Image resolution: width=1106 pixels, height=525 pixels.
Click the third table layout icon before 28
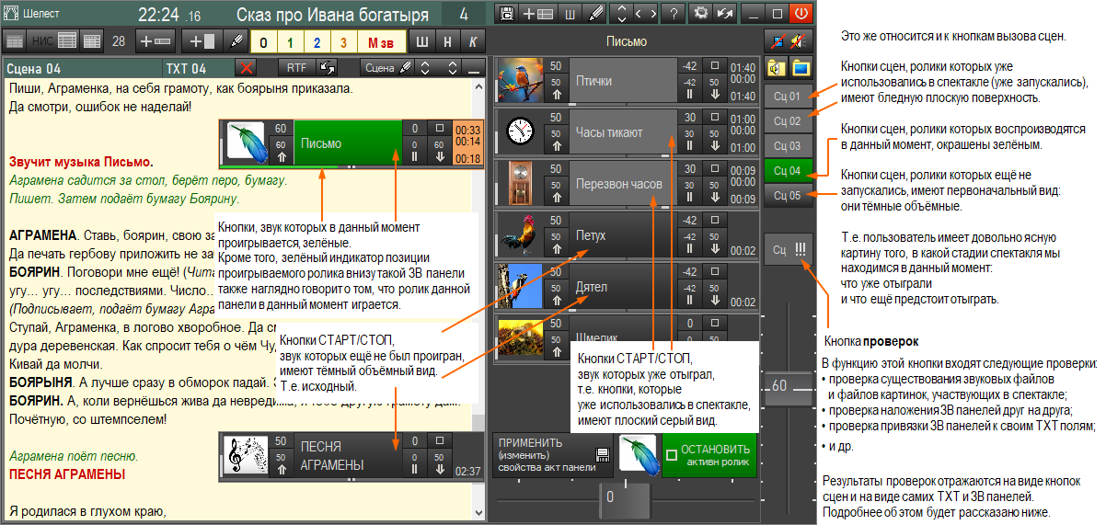[x=92, y=41]
